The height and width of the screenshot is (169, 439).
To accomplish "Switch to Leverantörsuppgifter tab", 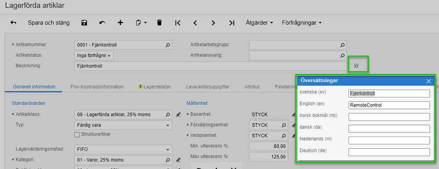I will click(208, 87).
